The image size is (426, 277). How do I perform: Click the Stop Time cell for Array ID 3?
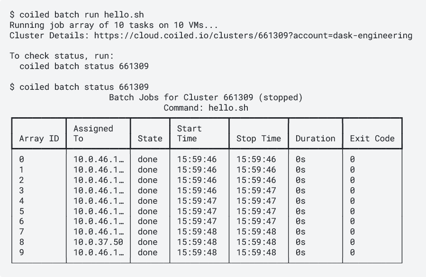coord(256,190)
